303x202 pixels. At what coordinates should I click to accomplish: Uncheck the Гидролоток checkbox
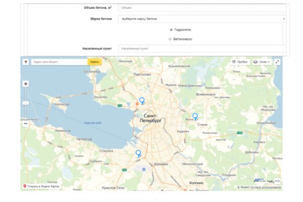[x=171, y=30]
